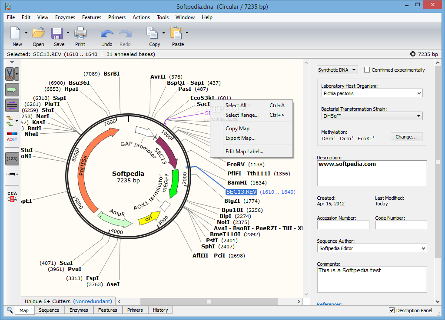Open the Sequence Author combo box
This screenshot has width=445, height=320.
pyautogui.click(x=372, y=248)
